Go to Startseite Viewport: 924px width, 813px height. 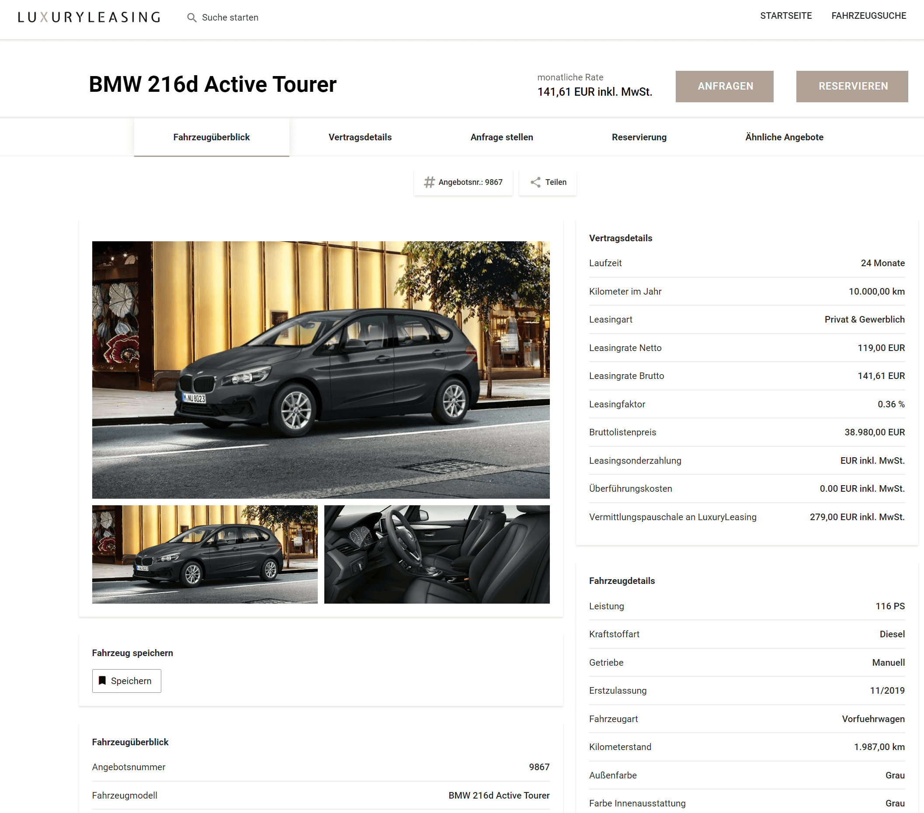click(x=786, y=16)
